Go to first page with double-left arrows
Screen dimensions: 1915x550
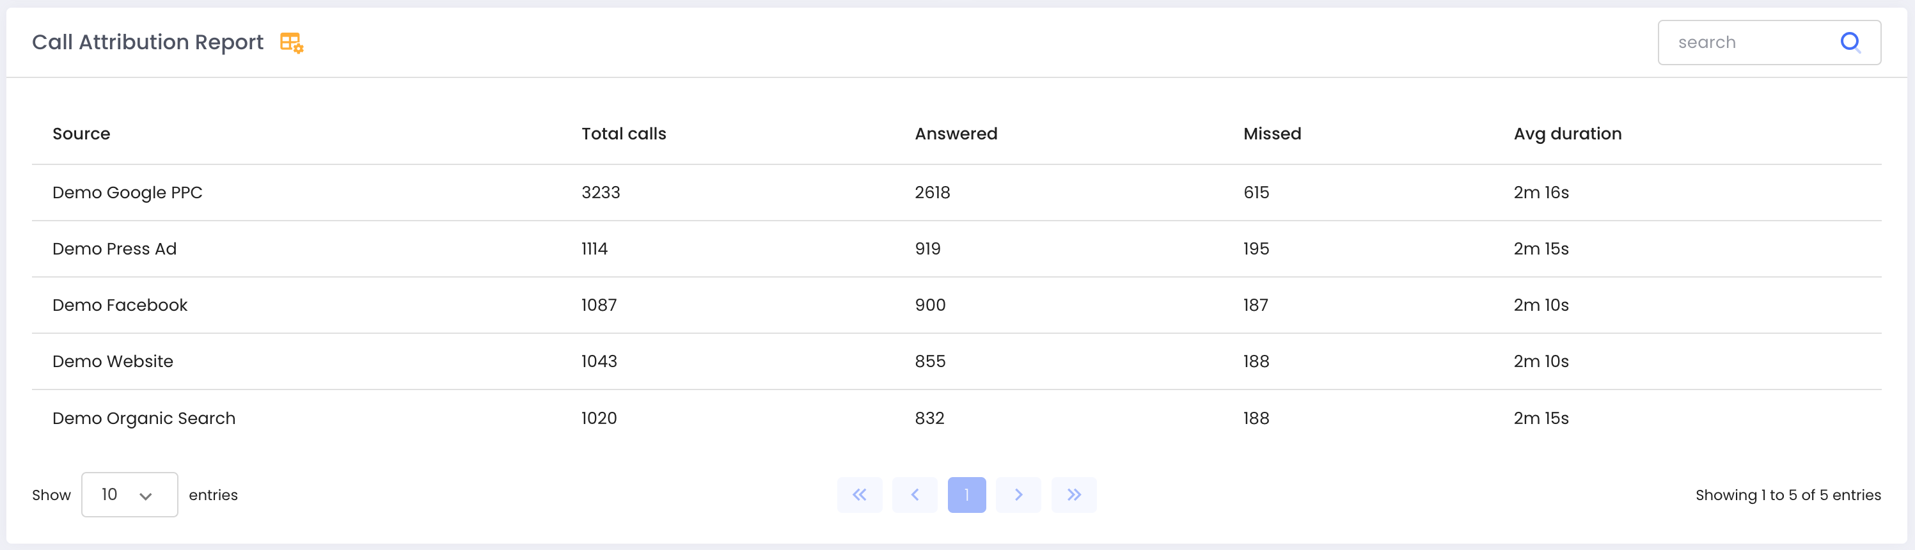860,495
